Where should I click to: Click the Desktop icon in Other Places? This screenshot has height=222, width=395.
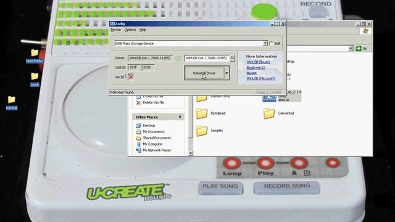tap(138, 125)
